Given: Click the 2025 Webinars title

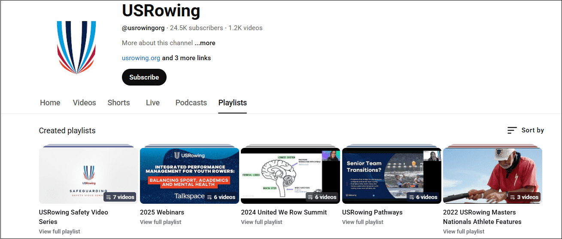Looking at the screenshot, I should pos(162,212).
